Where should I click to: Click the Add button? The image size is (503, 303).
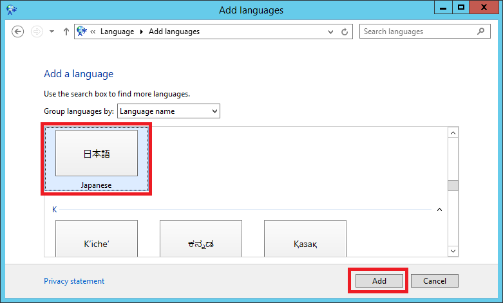point(379,281)
